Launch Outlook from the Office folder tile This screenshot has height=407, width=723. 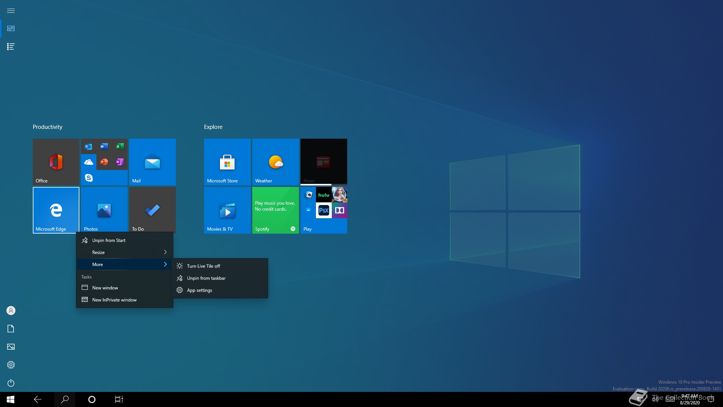pos(88,147)
